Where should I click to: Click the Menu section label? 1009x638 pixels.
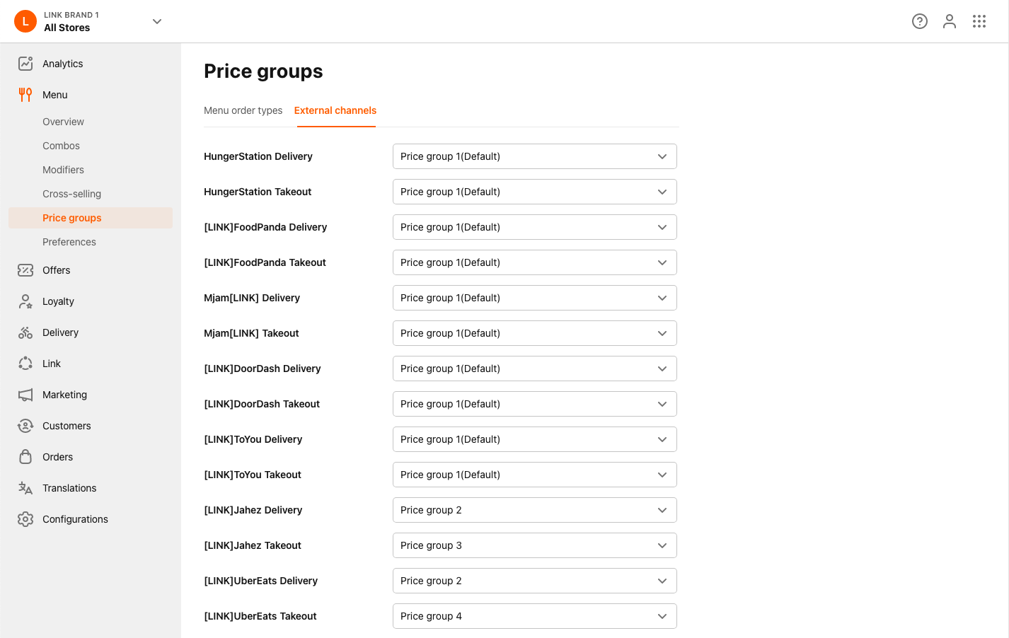click(55, 95)
